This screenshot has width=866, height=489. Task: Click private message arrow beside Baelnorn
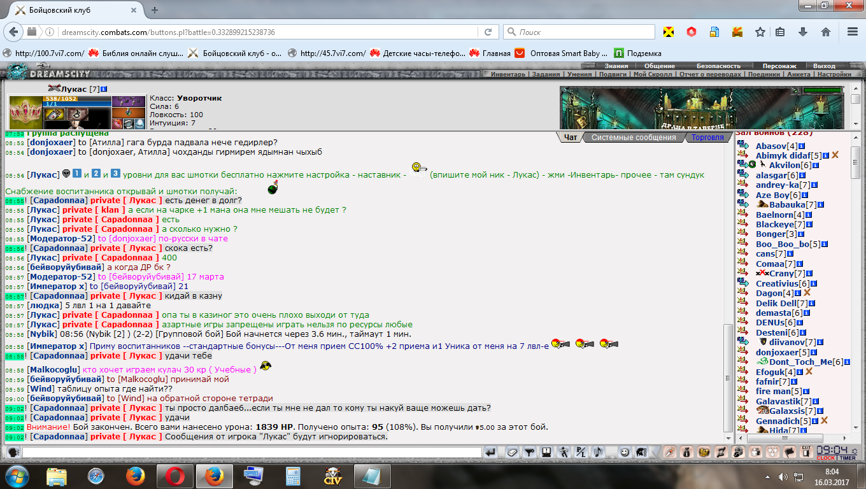click(742, 215)
